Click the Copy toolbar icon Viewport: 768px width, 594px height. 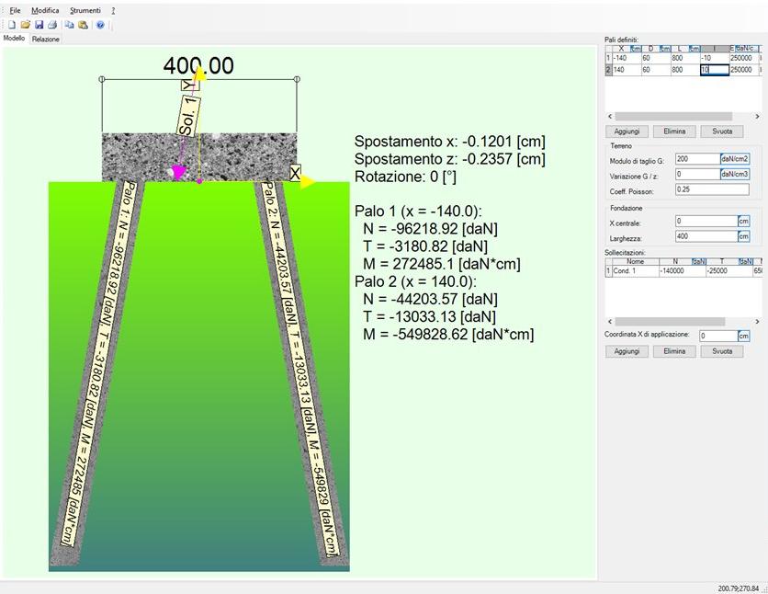(69, 25)
